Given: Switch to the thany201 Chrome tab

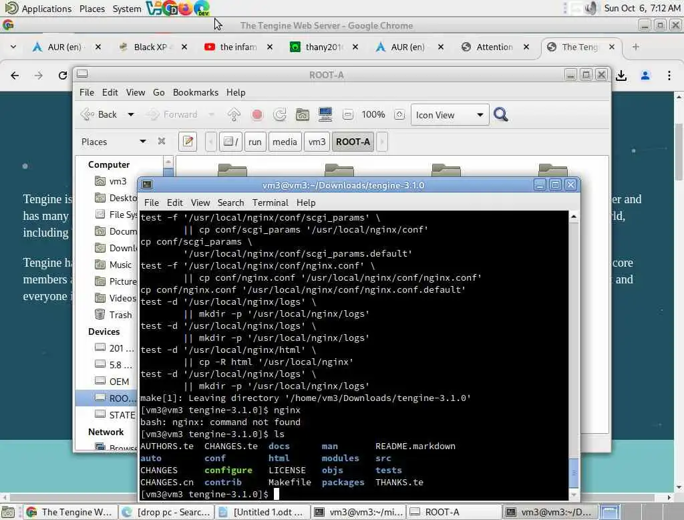Looking at the screenshot, I should [323, 47].
